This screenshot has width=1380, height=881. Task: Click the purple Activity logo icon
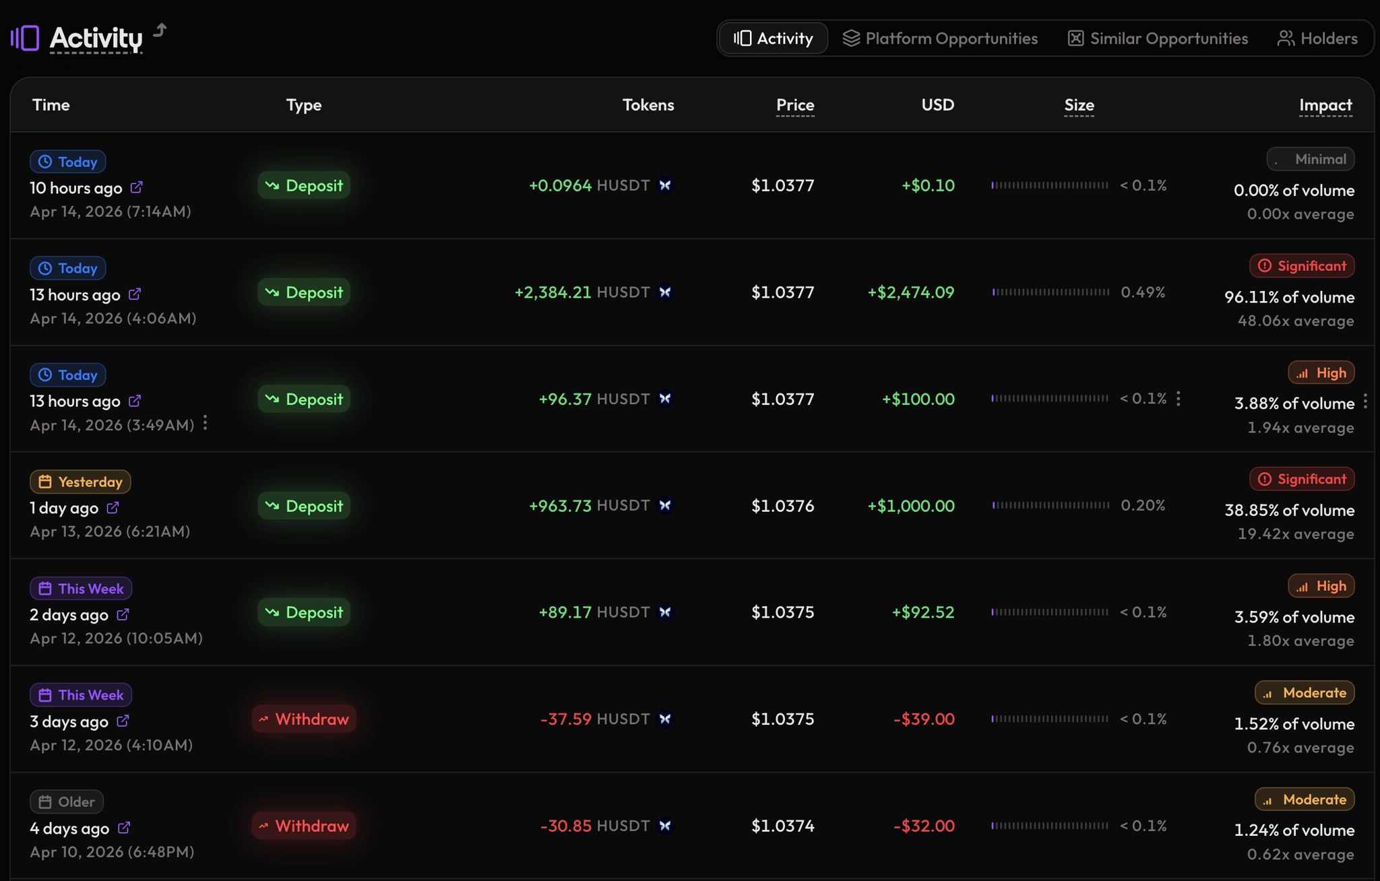click(25, 38)
